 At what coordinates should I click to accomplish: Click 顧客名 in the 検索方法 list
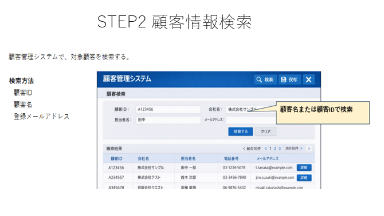(23, 105)
